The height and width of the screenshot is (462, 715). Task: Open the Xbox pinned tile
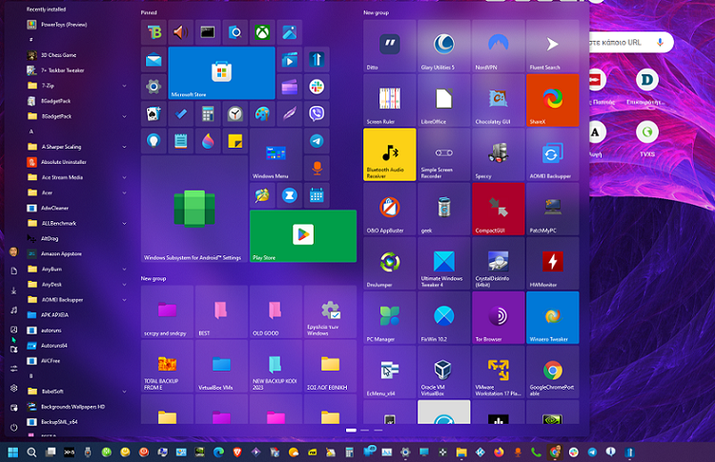262,32
